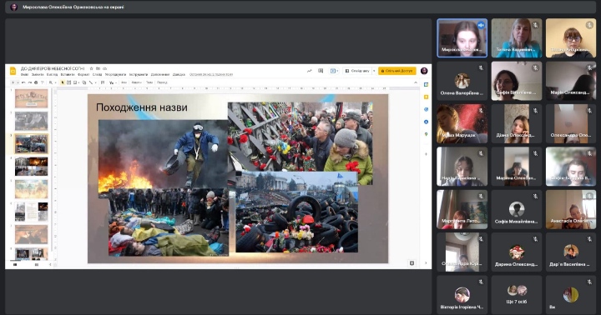Switch to grid view of slides

(37, 264)
